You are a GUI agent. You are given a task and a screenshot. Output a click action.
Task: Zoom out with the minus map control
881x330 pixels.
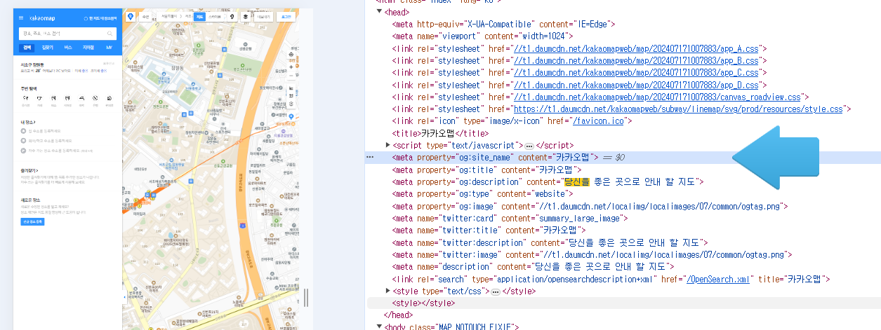pos(291,76)
